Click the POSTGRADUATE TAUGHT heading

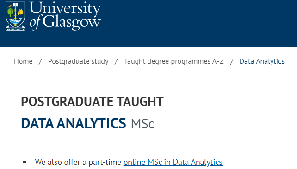[x=92, y=102]
